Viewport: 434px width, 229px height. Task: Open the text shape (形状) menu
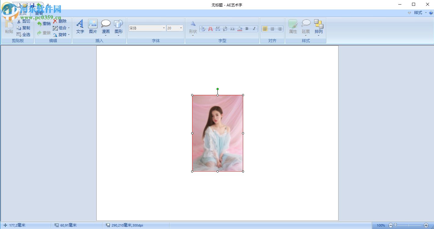pyautogui.click(x=193, y=28)
